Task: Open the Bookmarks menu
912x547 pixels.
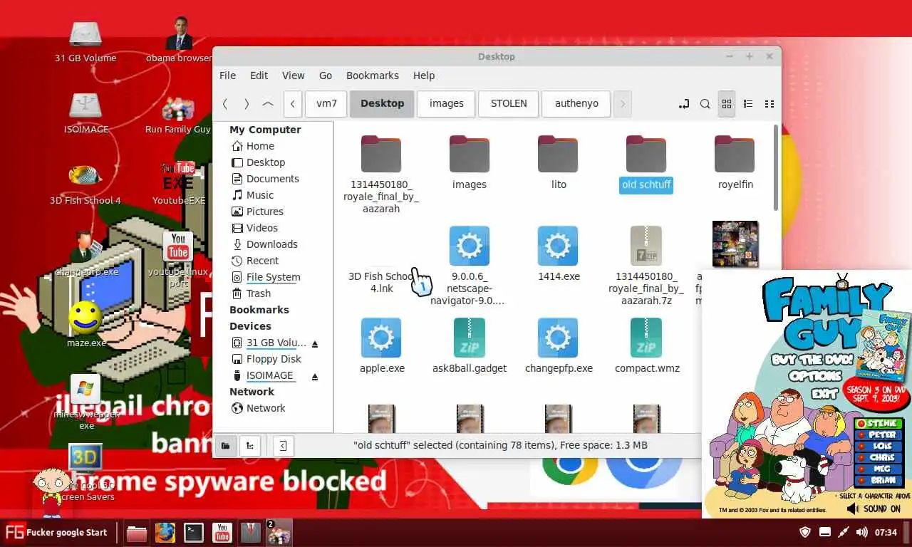Action: point(373,75)
